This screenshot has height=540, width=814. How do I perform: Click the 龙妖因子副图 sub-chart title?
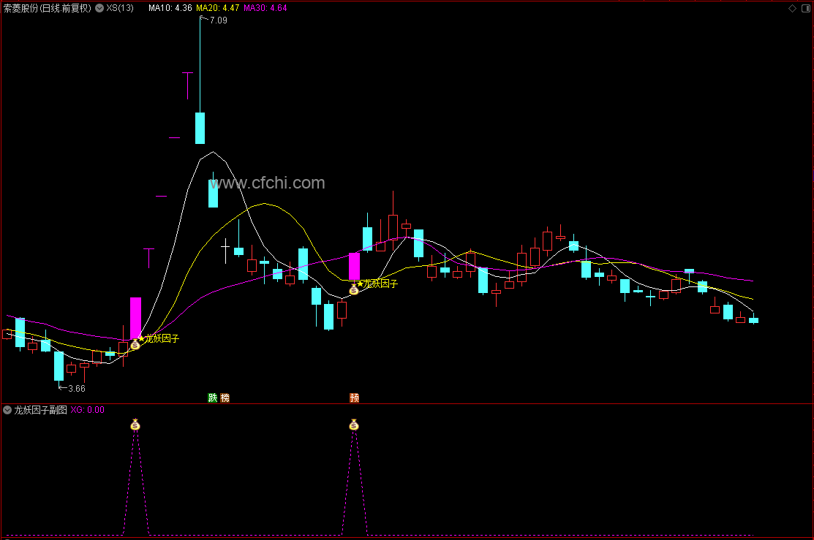pos(40,410)
